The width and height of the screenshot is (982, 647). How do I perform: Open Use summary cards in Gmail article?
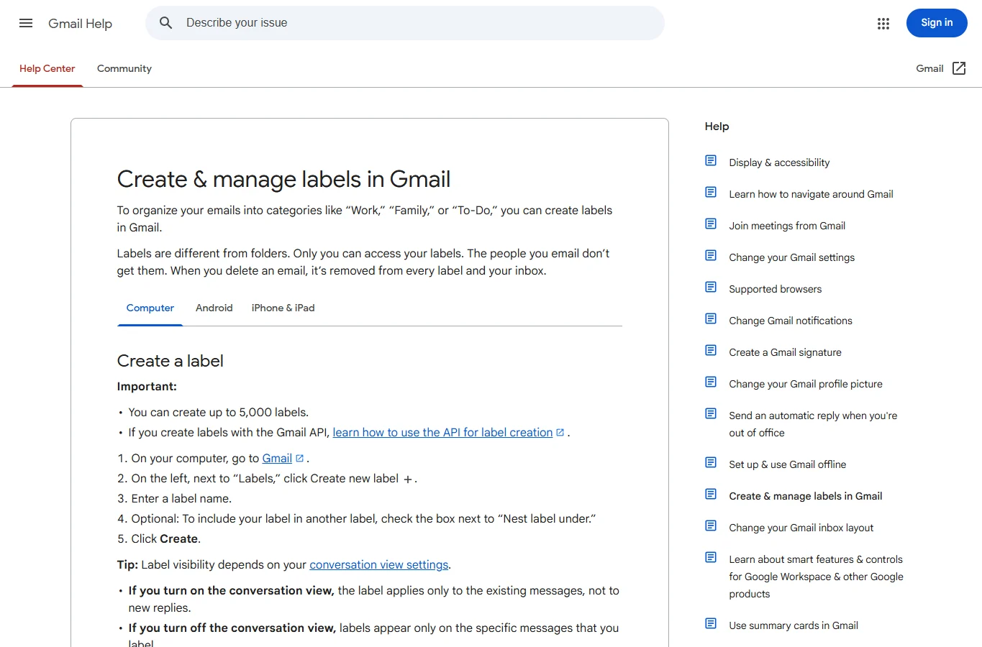794,625
